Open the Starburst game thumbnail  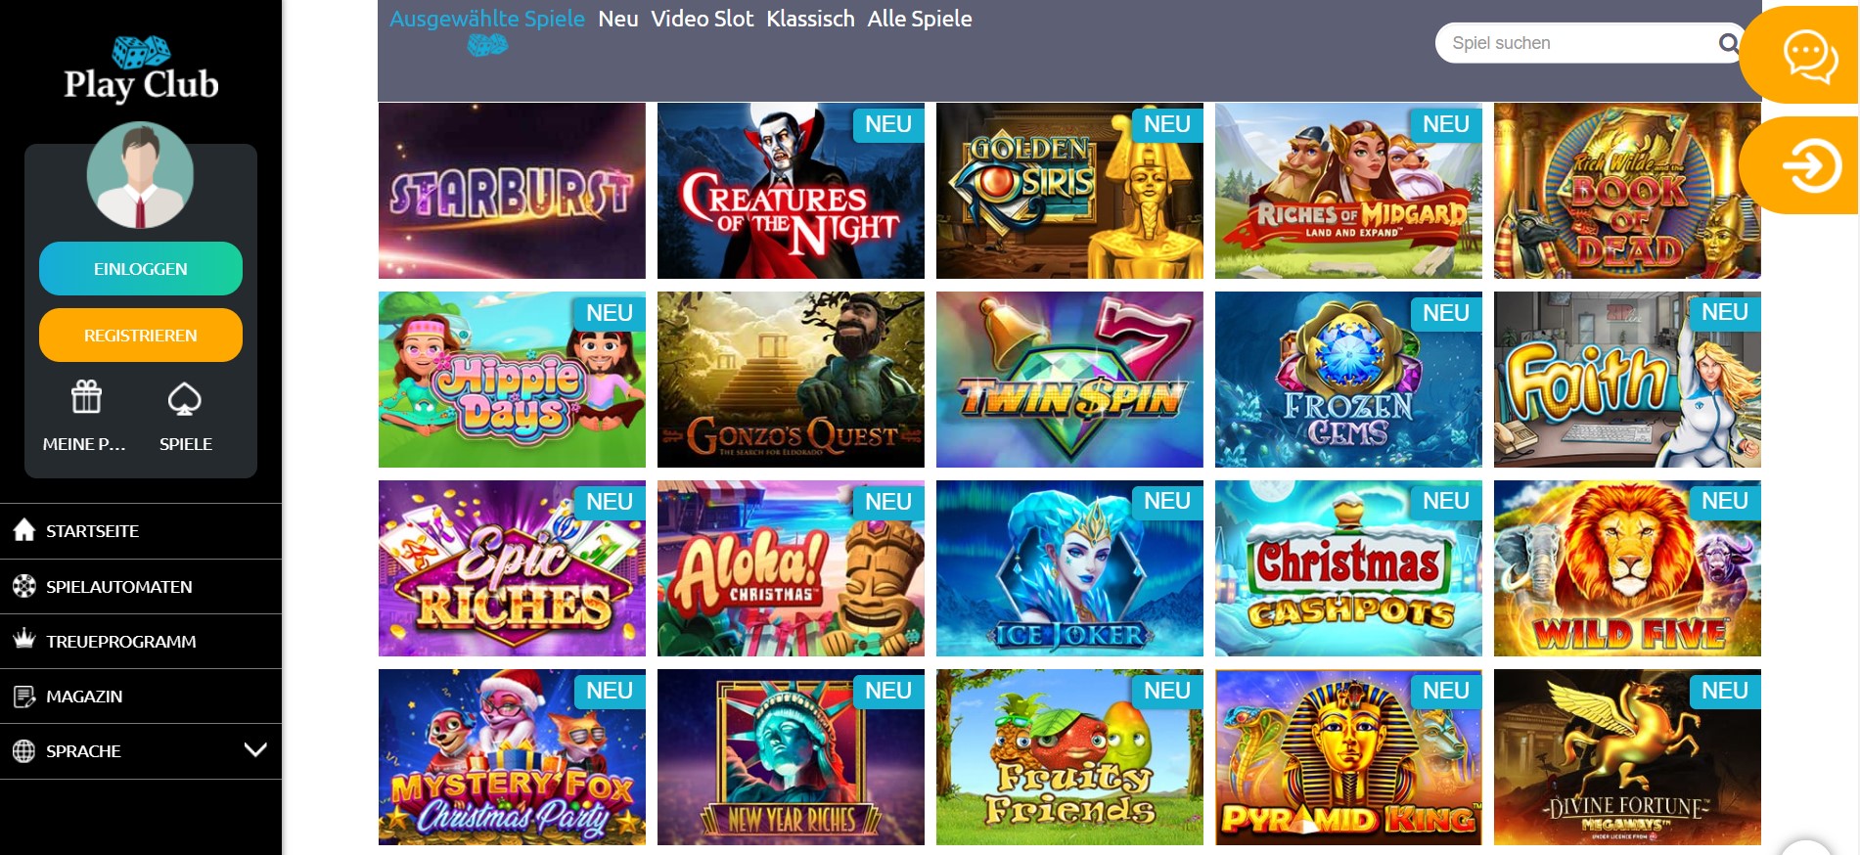pos(512,191)
